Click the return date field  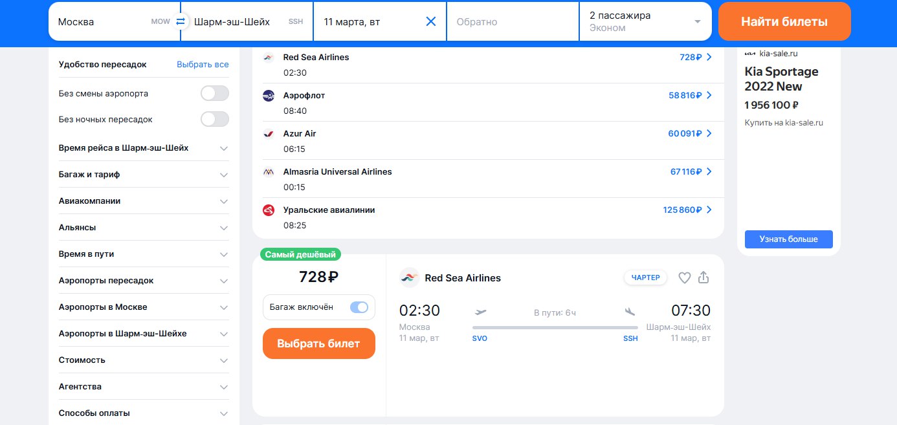pyautogui.click(x=512, y=21)
